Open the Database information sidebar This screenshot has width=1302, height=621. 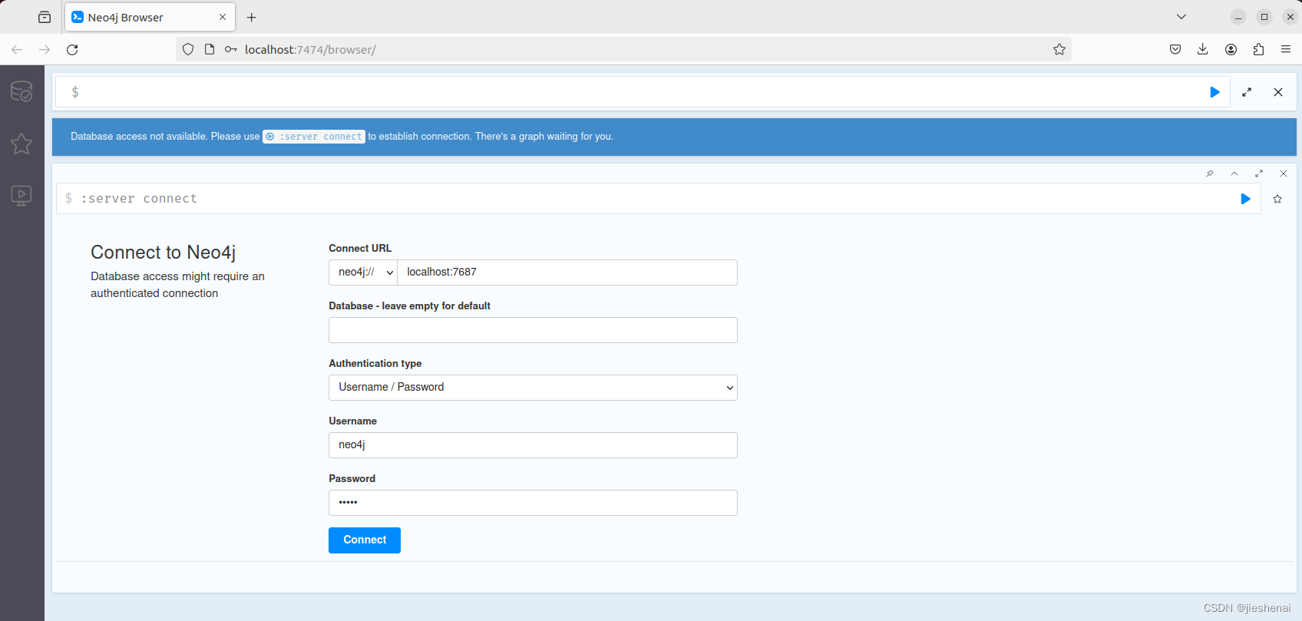coord(21,91)
